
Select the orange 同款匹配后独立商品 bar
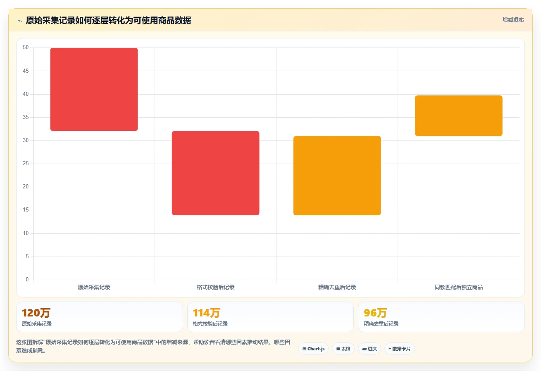[x=458, y=116]
